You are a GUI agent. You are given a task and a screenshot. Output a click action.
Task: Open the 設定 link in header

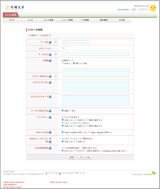point(134,10)
